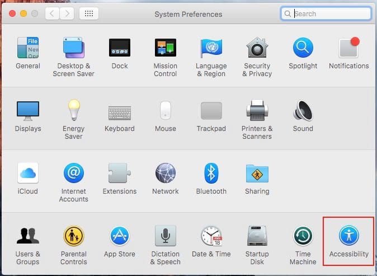The width and height of the screenshot is (377, 276).
Task: Open Sound speaker icon
Action: (x=303, y=110)
